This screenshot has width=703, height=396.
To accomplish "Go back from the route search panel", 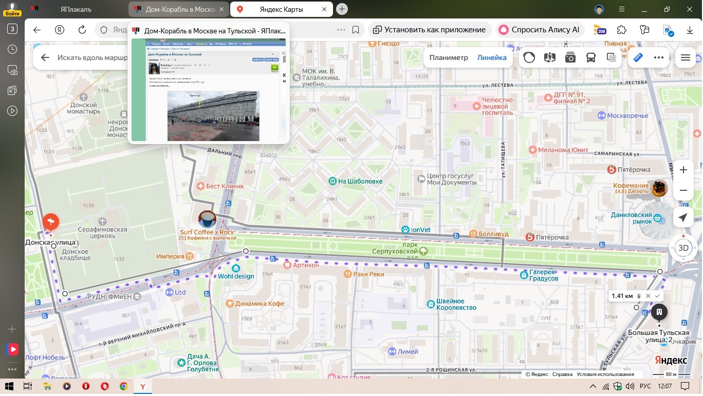I will point(45,57).
